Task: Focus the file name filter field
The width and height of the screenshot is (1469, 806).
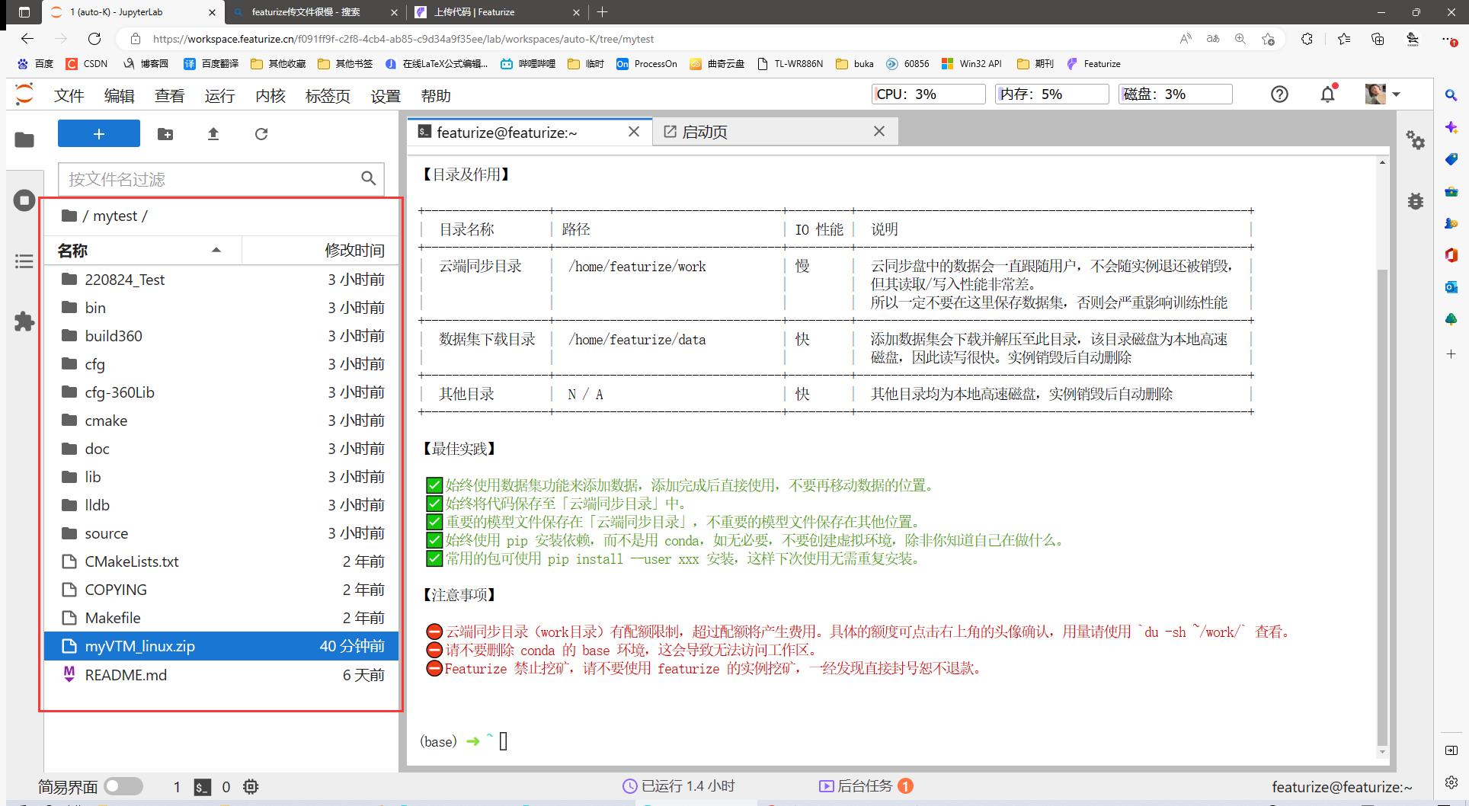Action: click(221, 179)
